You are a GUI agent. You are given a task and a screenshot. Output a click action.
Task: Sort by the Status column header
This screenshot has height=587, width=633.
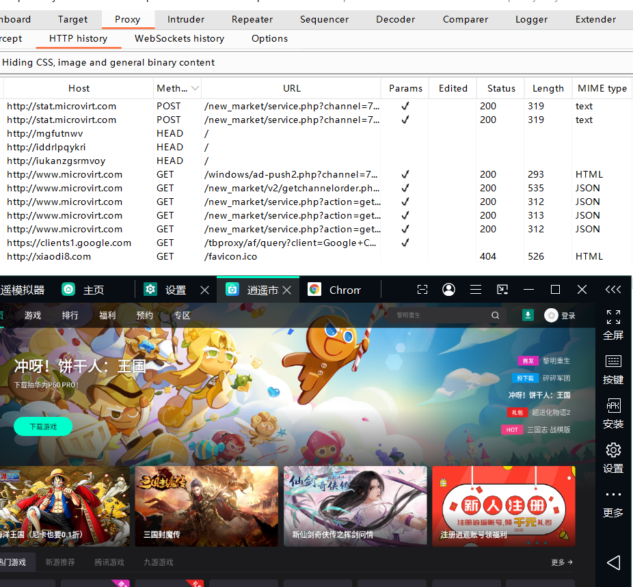pos(501,88)
